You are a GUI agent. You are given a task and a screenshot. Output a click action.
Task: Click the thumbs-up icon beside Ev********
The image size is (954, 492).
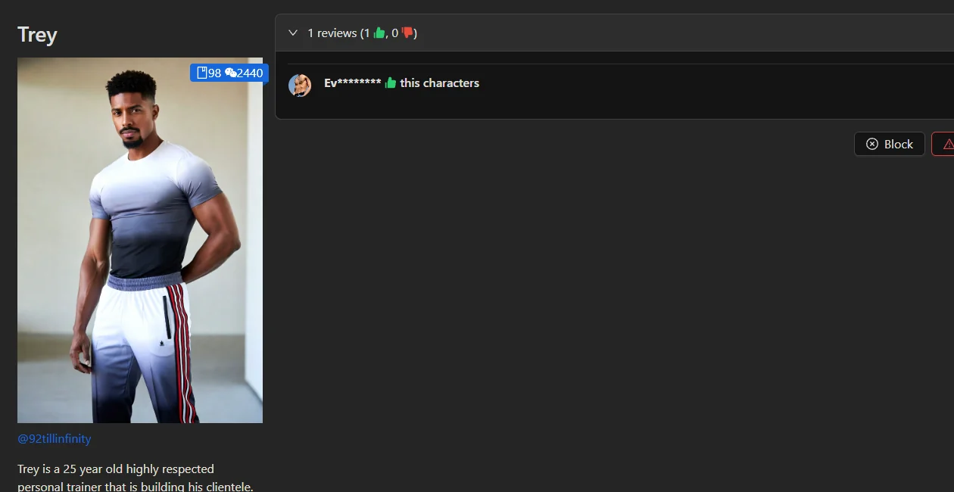[391, 83]
